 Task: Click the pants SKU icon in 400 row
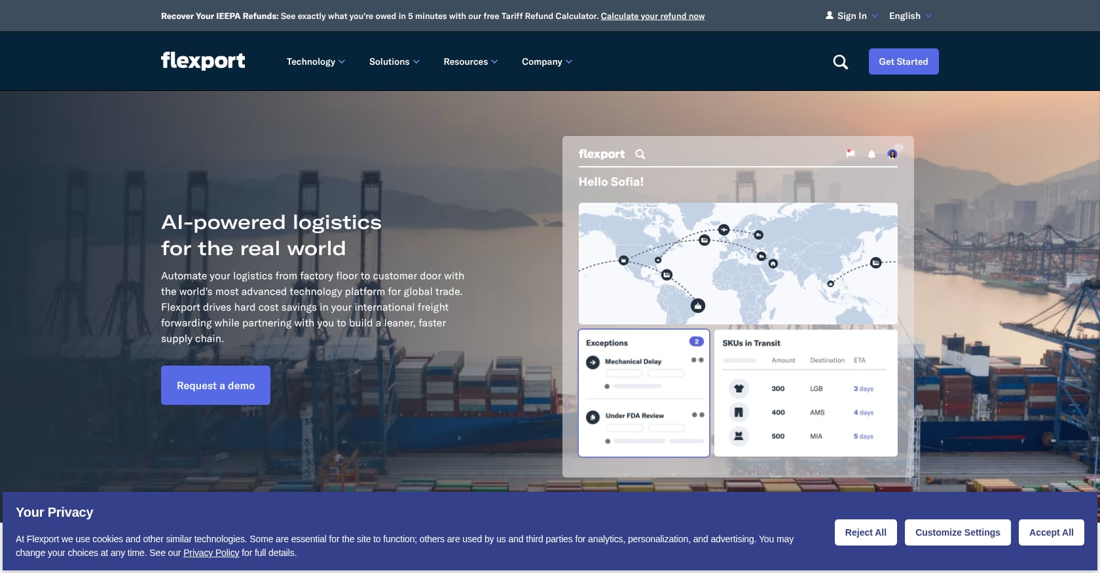tap(739, 413)
